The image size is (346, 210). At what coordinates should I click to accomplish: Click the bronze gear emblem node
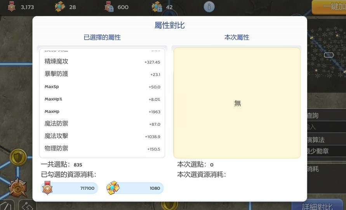coord(17,188)
